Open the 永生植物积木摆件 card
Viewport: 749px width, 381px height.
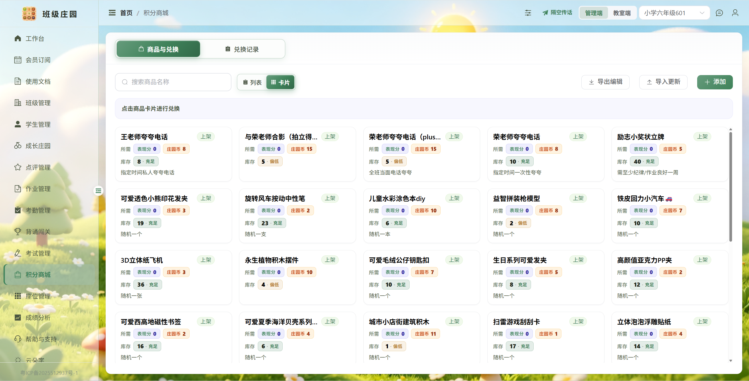298,277
